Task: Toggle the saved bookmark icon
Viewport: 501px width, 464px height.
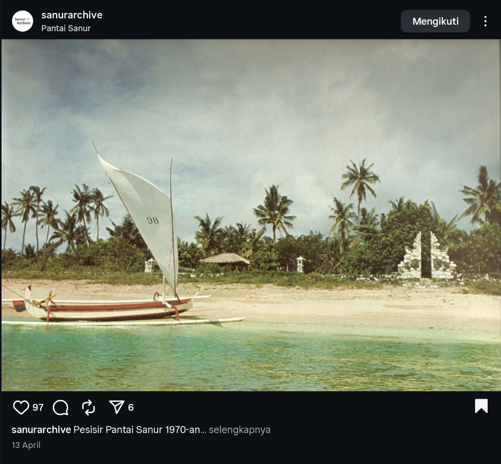Action: (481, 406)
